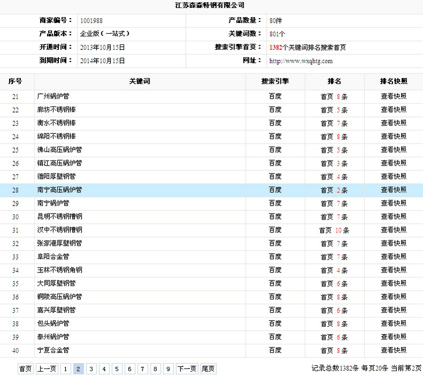View 查看快照 for 大同厚壁钢管
The height and width of the screenshot is (377, 423).
(394, 283)
